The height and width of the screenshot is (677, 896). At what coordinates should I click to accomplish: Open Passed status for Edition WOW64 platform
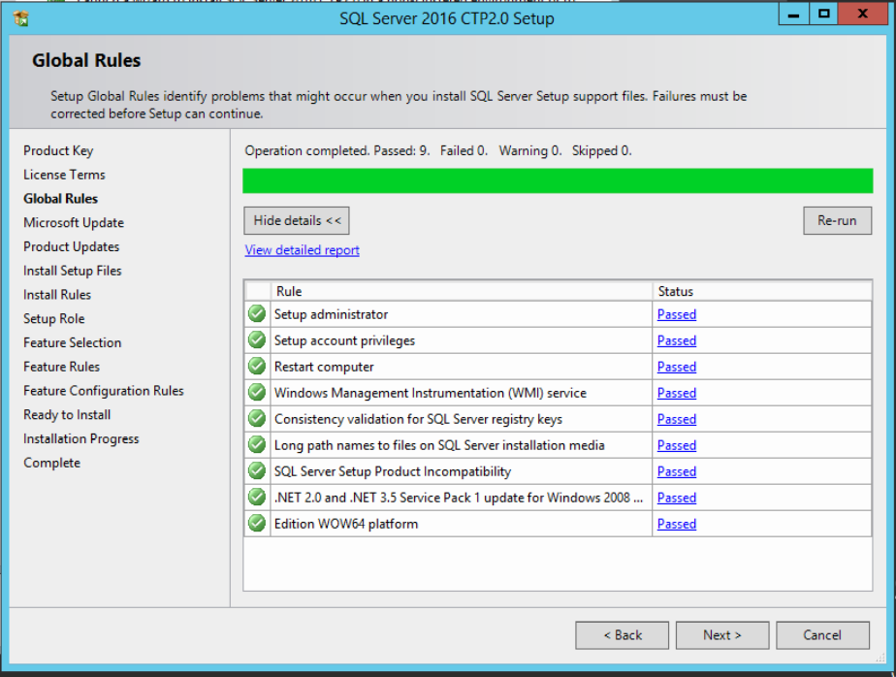677,525
